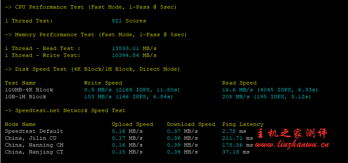Click the 10394.84 MB/s write test value

[x=134, y=55]
